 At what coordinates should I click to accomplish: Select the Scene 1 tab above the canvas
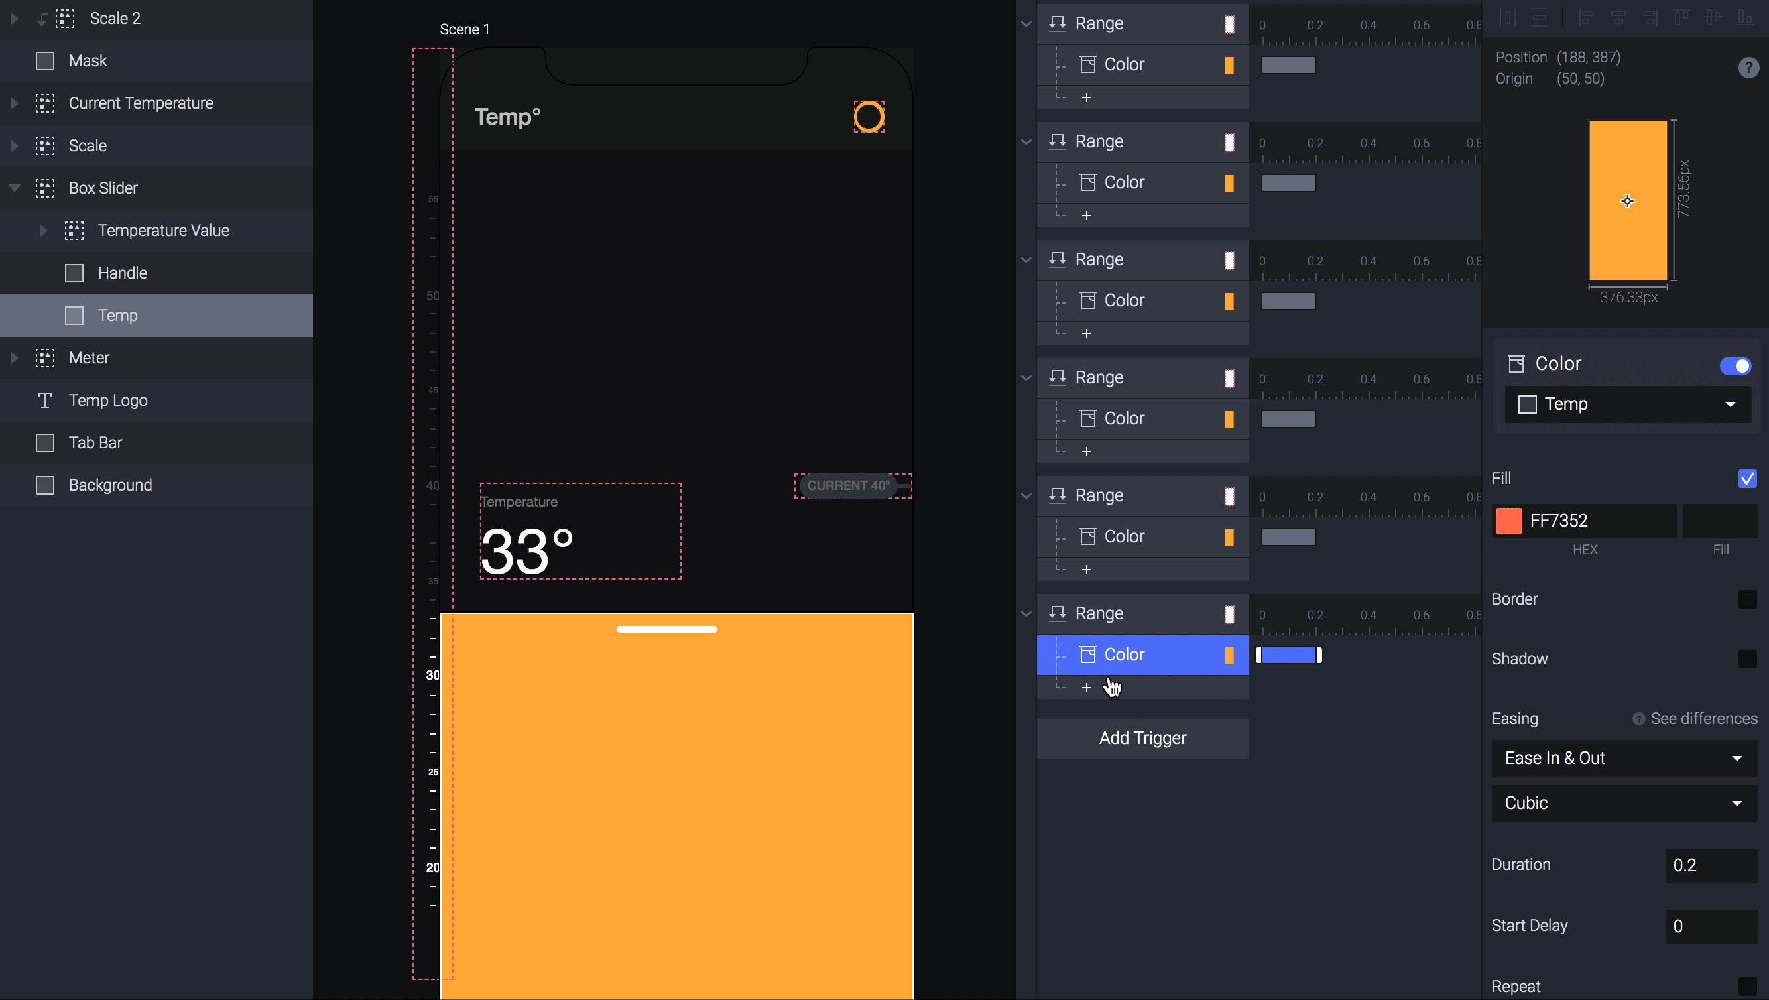click(465, 29)
